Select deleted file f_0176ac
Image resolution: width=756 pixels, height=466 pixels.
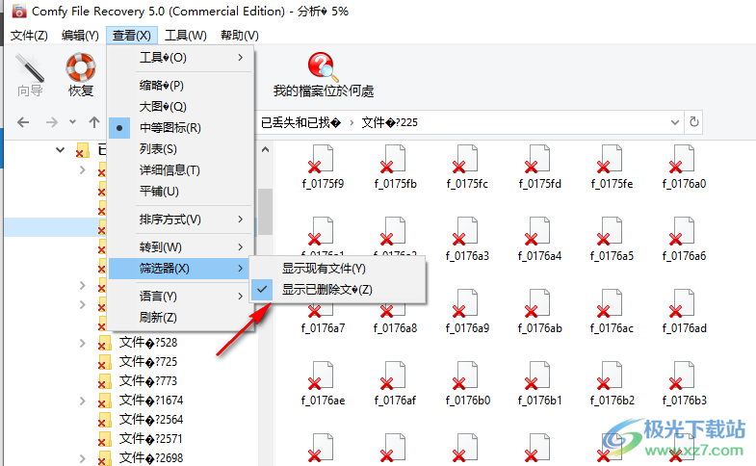612,311
